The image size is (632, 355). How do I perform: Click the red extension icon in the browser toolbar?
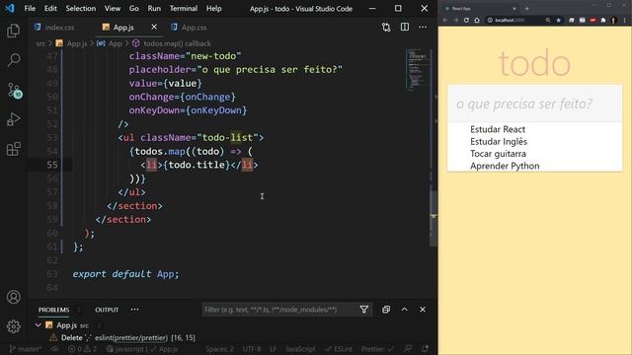pyautogui.click(x=592, y=20)
